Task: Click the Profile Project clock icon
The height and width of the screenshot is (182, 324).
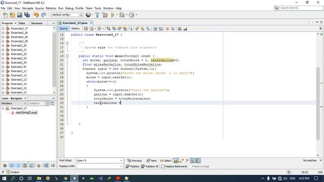Action: point(132,15)
